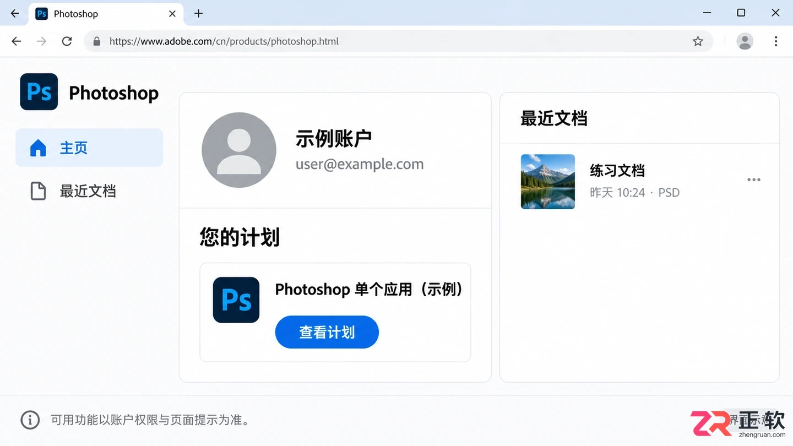The height and width of the screenshot is (446, 793).
Task: Open the browser three-dot menu
Action: pyautogui.click(x=776, y=41)
